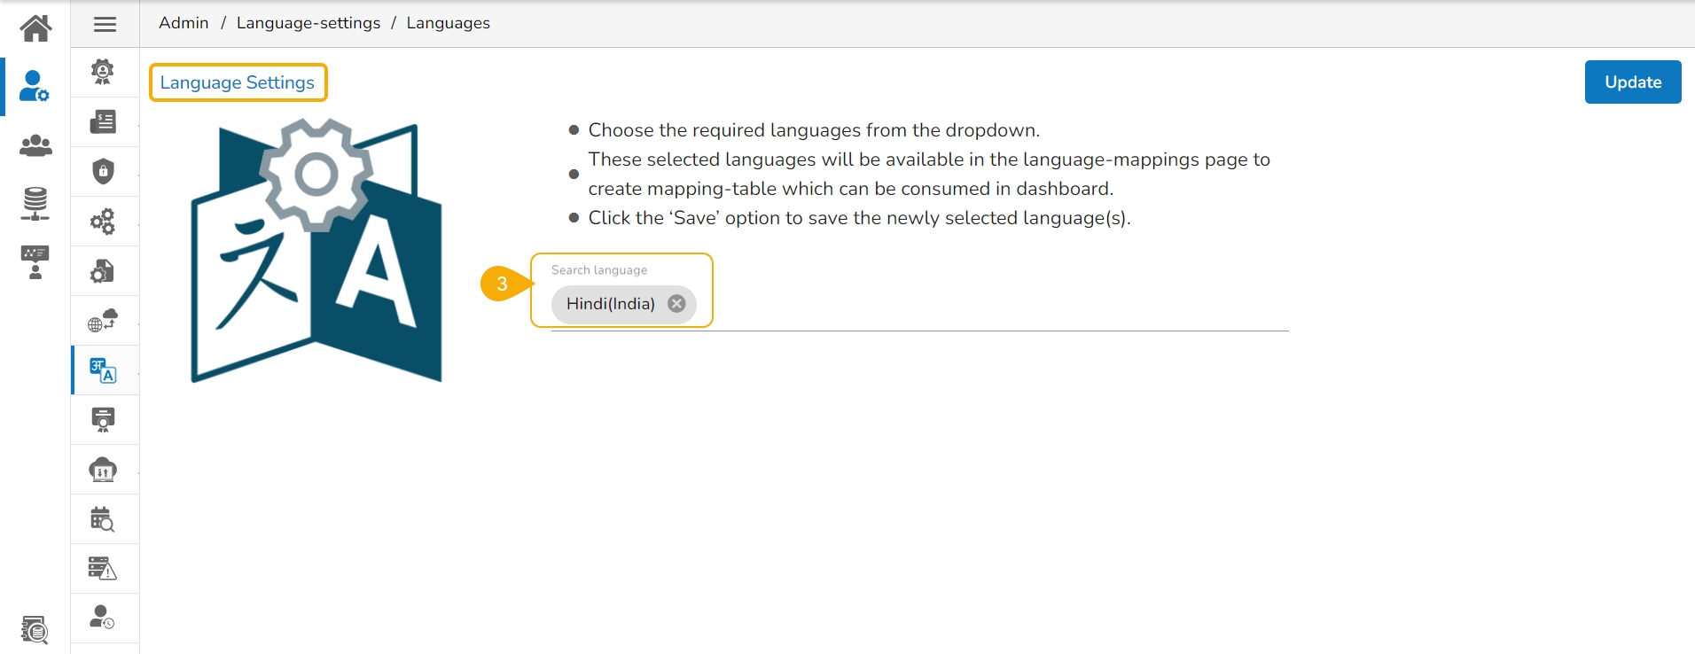1695x654 pixels.
Task: Open the double-gears configuration icon
Action: point(104,221)
